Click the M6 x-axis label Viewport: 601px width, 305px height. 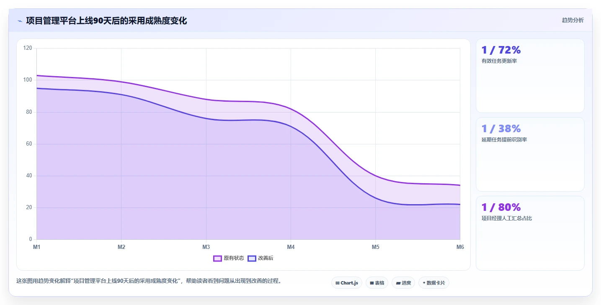click(x=460, y=247)
